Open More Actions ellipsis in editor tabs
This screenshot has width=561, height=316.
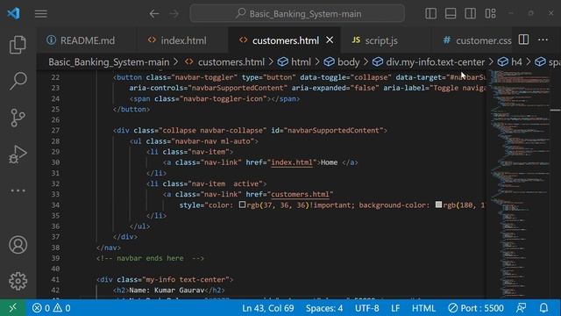tap(543, 39)
